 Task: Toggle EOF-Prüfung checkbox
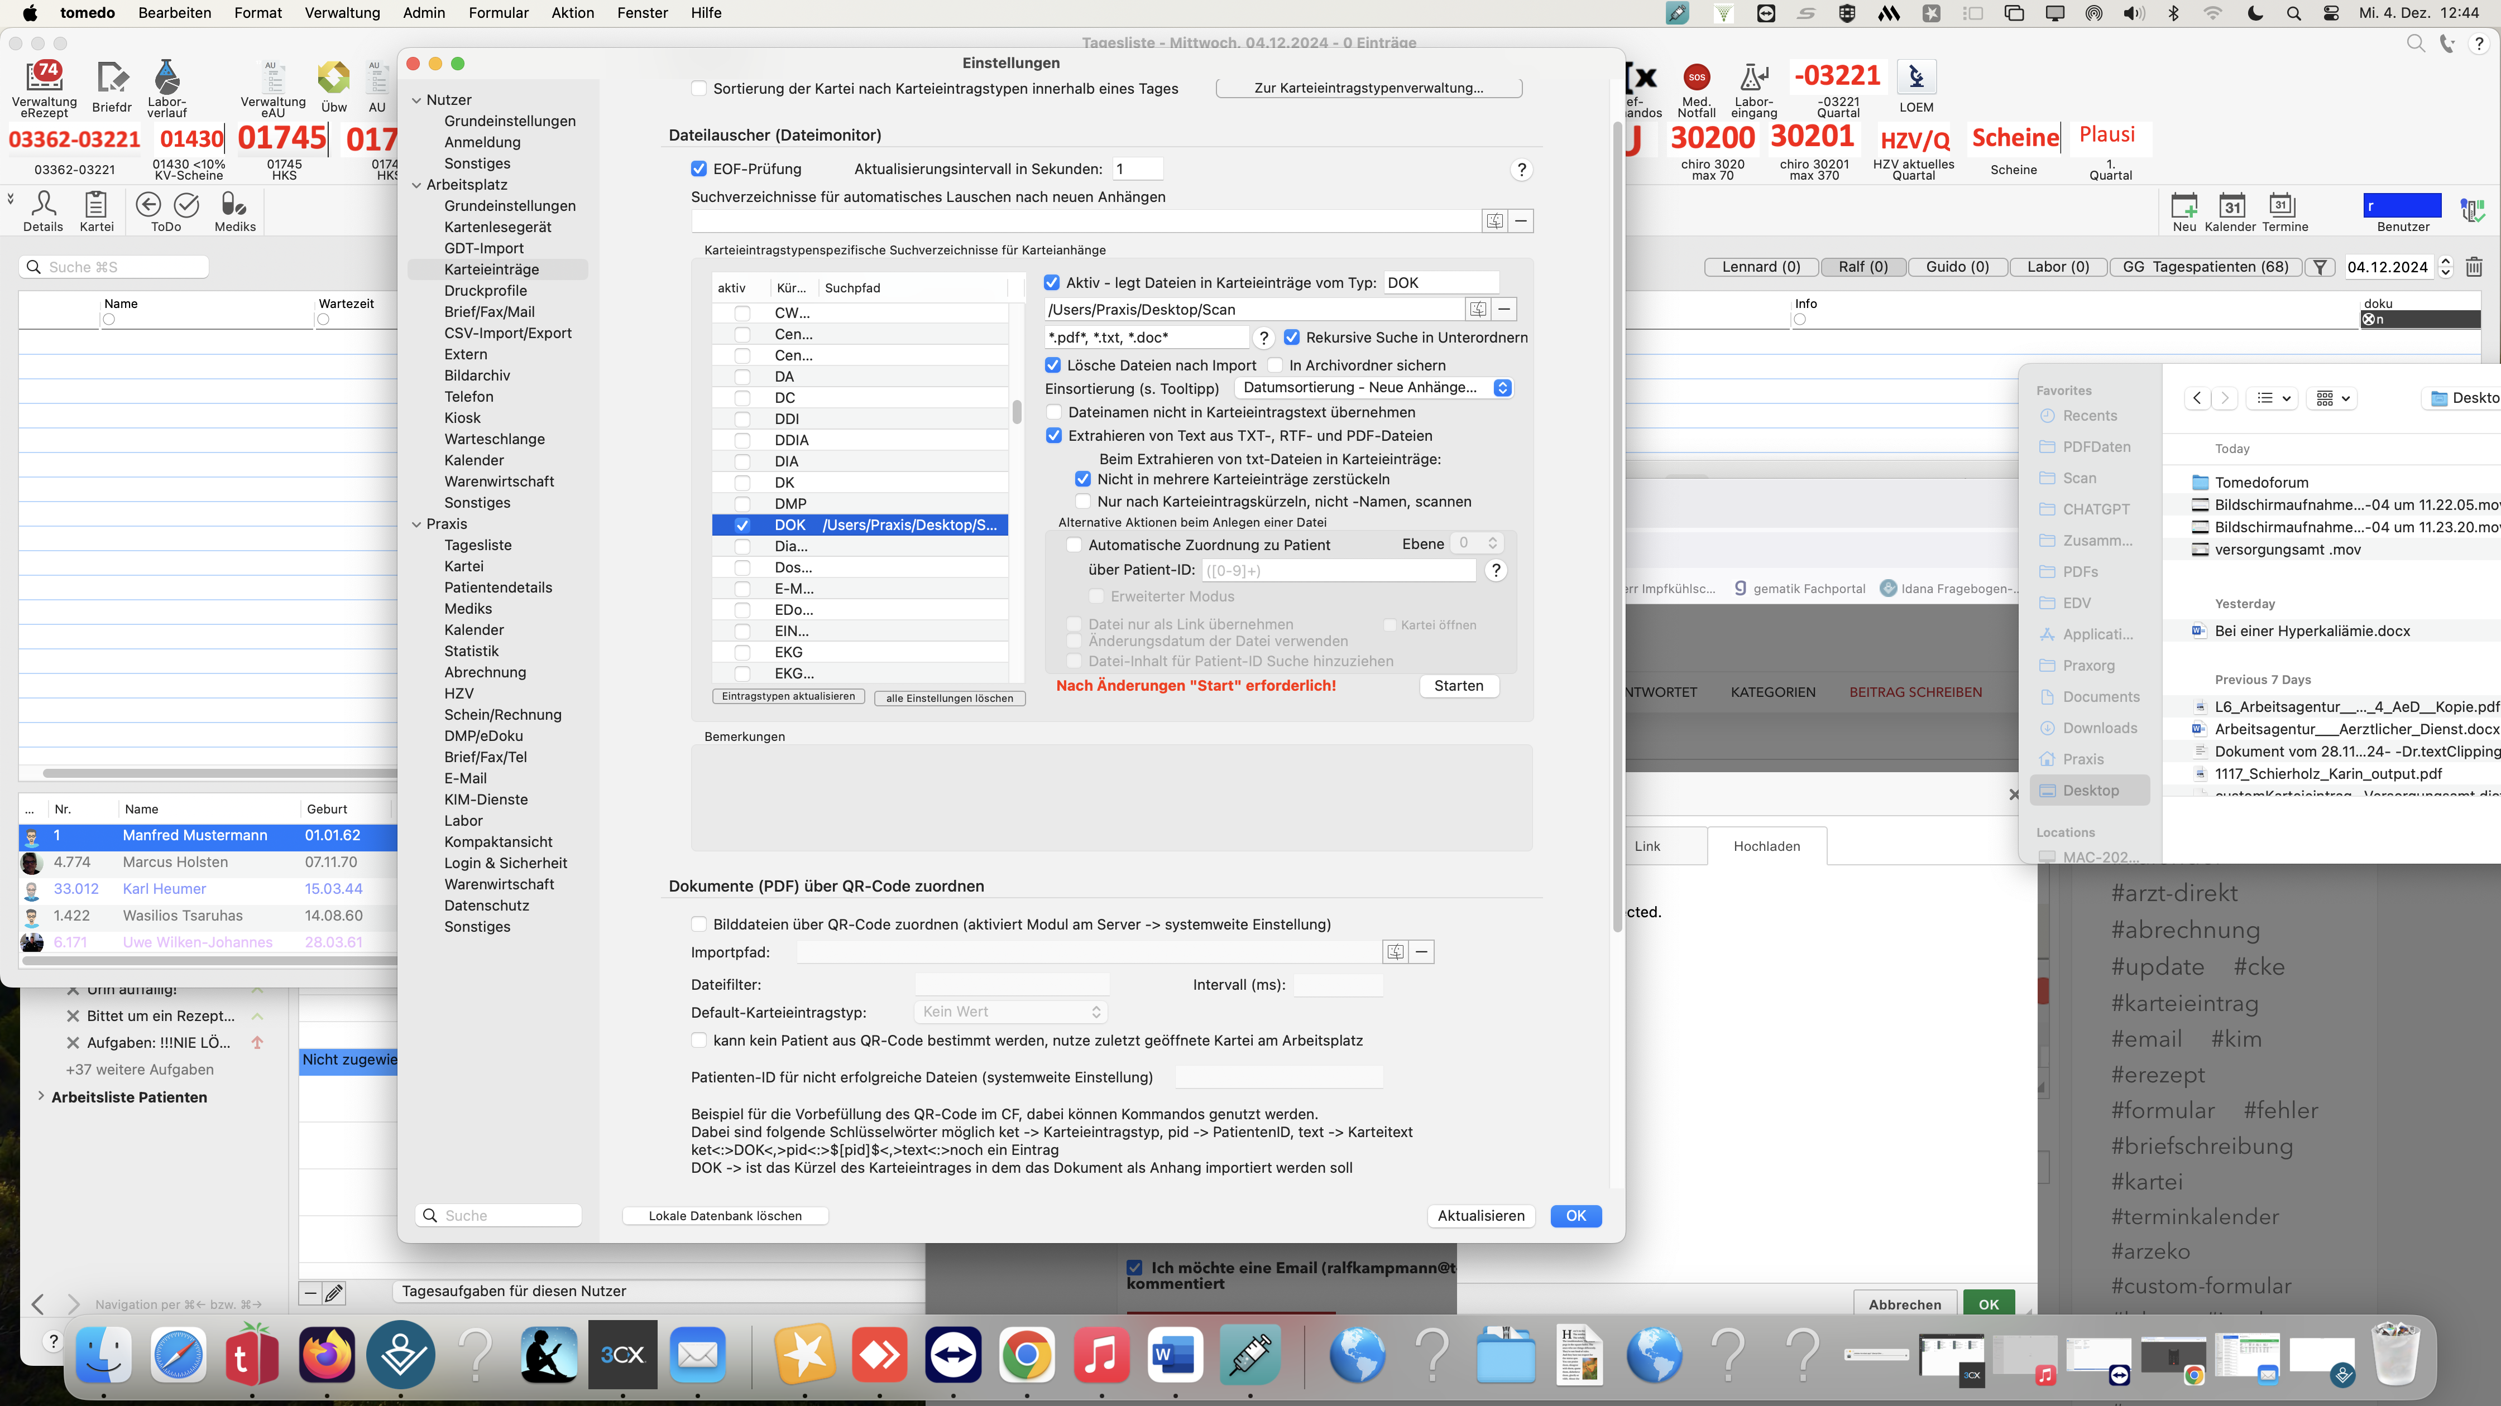tap(699, 169)
